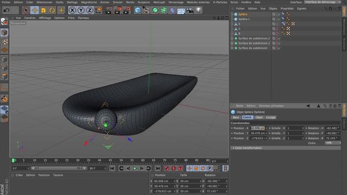Toggle enable checkmark for Surface de subdivision
The width and height of the screenshot is (347, 195).
pyautogui.click(x=279, y=48)
